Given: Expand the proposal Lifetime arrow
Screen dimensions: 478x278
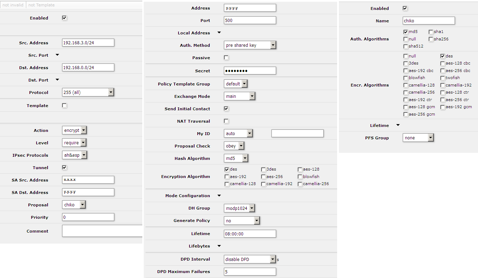Looking at the screenshot, I should click(398, 125).
